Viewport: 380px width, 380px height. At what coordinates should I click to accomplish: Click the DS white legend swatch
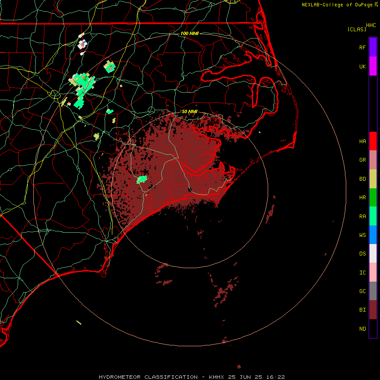(373, 253)
